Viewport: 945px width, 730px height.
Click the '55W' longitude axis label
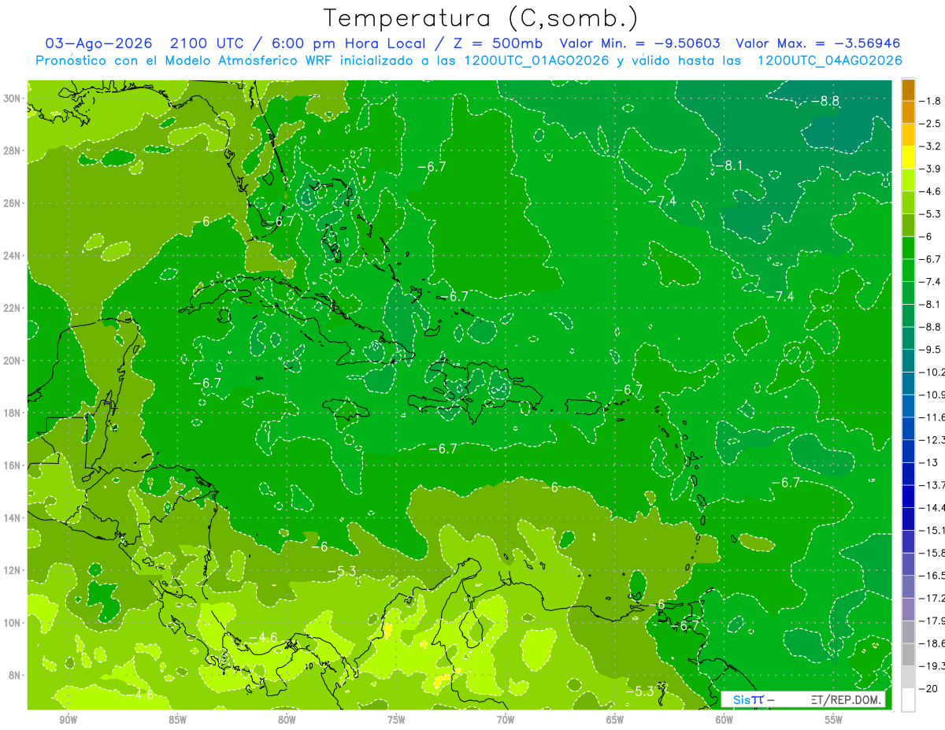tap(834, 720)
